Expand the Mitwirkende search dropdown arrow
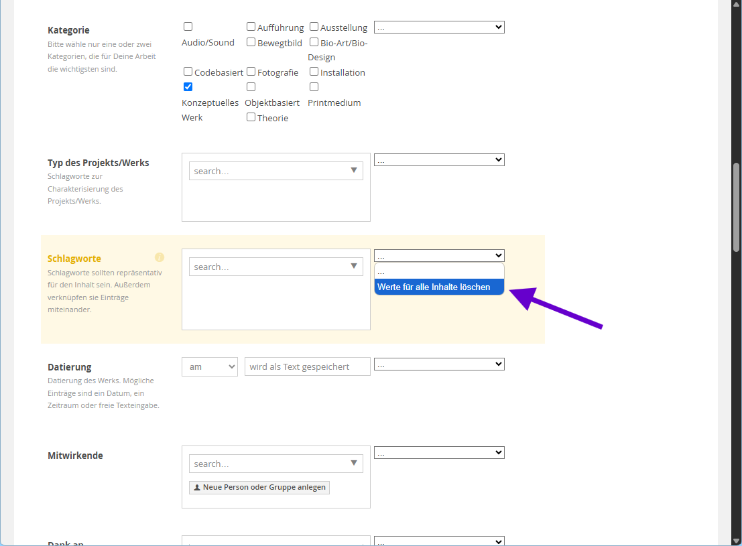Screen dimensions: 742x546 pos(354,464)
